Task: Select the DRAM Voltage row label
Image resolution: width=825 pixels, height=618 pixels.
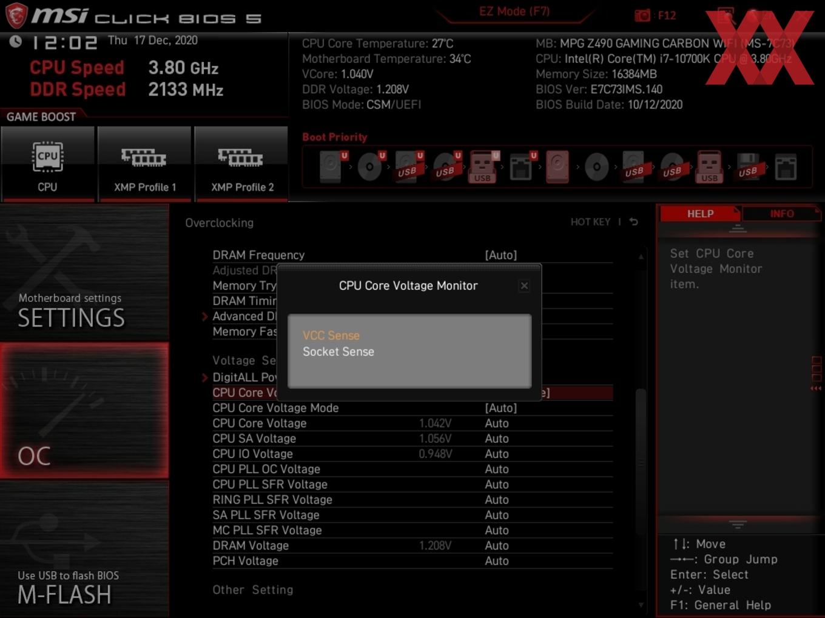Action: 251,545
